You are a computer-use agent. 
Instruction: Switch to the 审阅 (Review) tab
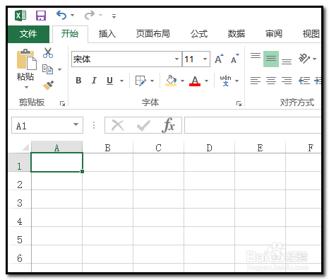coord(274,34)
